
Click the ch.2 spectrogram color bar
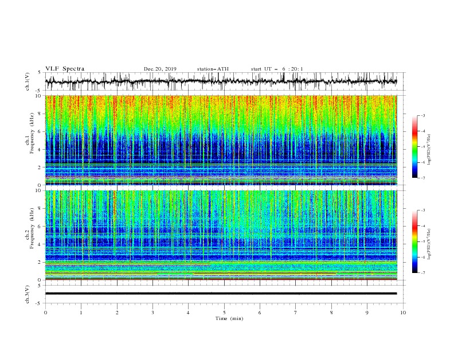(x=414, y=241)
